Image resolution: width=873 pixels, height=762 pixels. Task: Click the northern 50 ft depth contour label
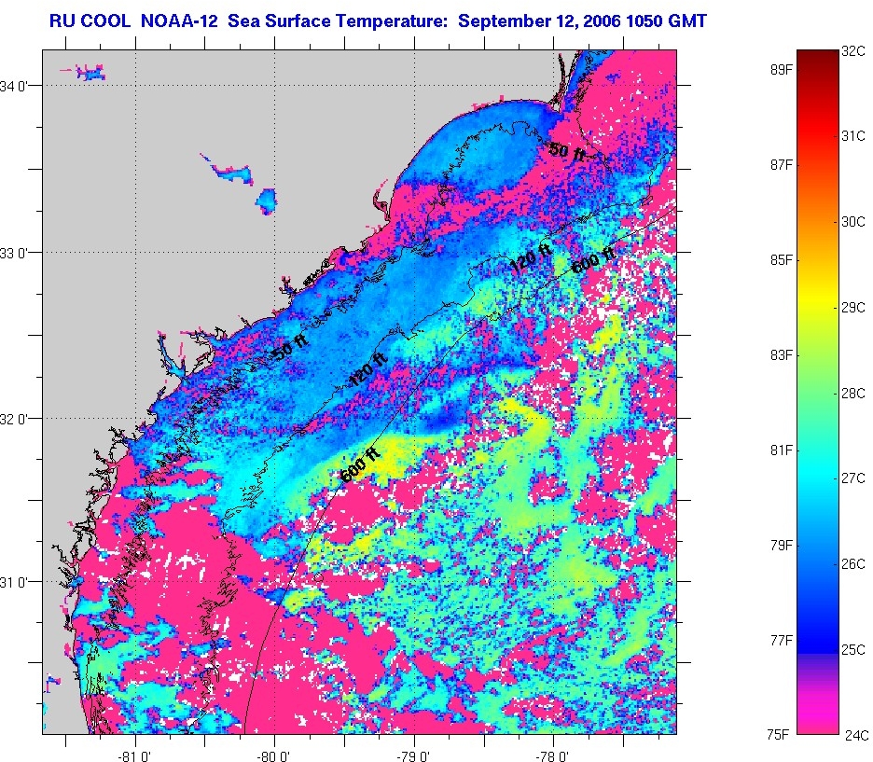[x=566, y=150]
